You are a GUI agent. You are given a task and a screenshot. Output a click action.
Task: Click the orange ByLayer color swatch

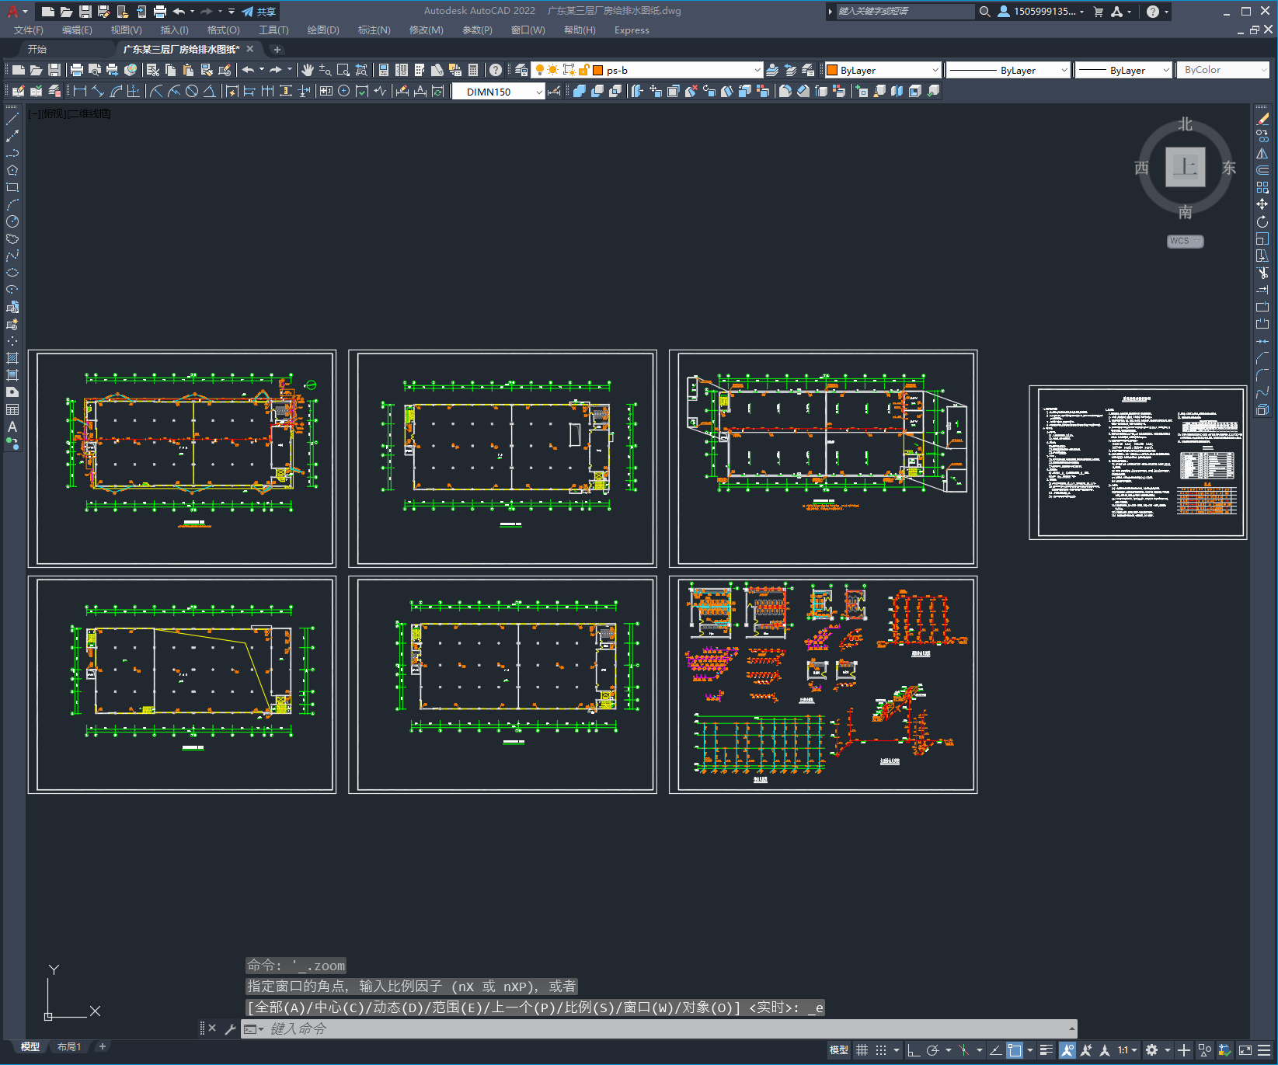point(832,70)
